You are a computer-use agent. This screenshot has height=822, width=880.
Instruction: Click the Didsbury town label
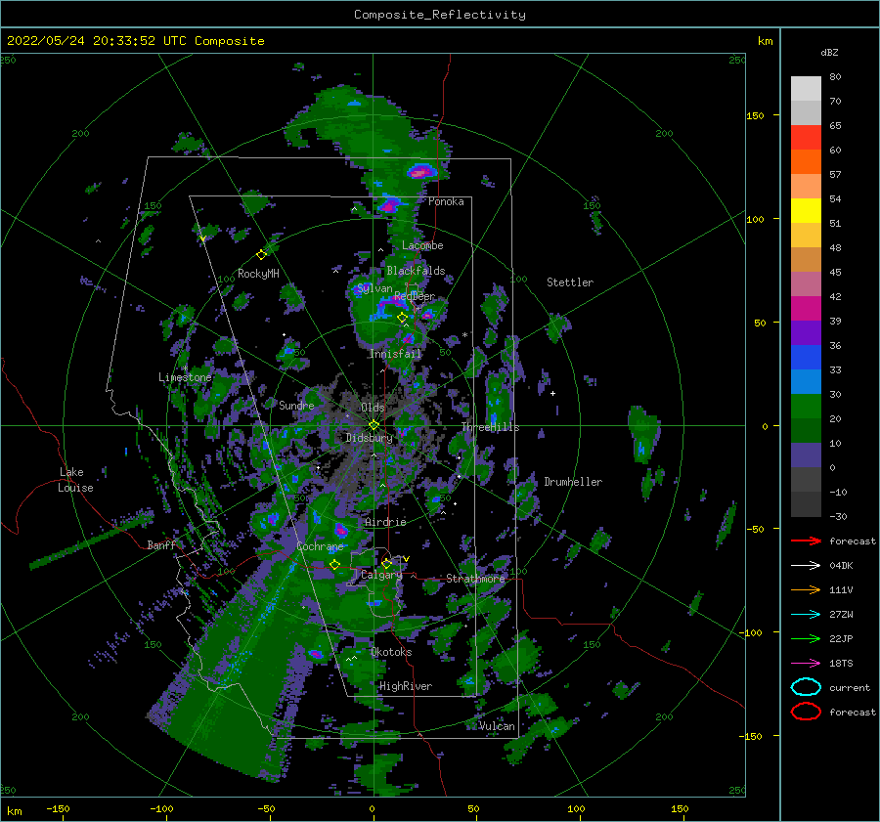[370, 437]
